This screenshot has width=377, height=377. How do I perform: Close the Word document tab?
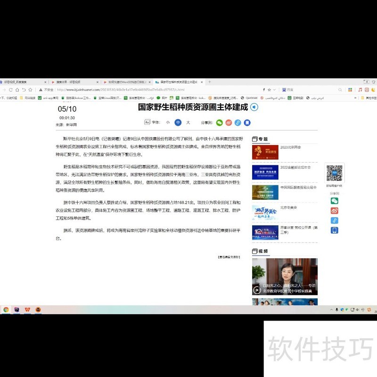click(x=149, y=82)
